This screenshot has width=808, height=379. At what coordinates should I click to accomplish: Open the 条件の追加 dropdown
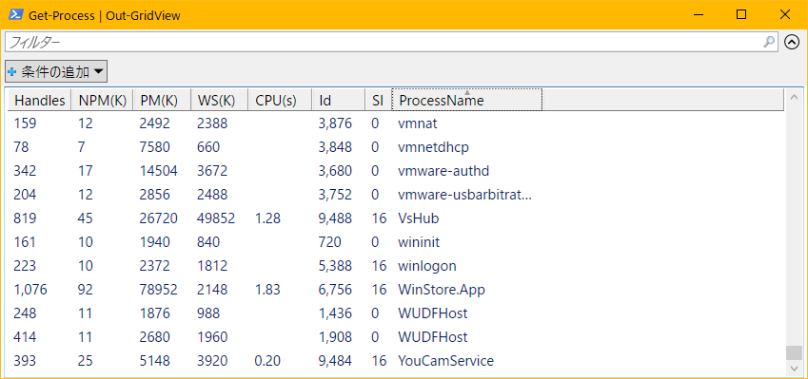click(56, 72)
